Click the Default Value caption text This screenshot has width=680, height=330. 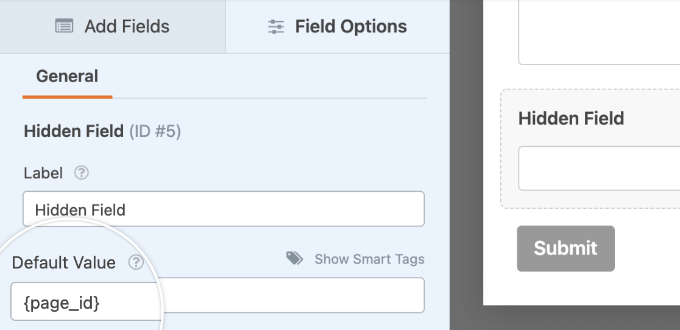click(x=63, y=262)
